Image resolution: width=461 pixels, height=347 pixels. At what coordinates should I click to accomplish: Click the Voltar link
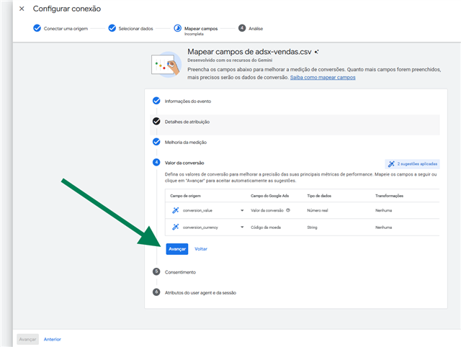click(x=201, y=249)
